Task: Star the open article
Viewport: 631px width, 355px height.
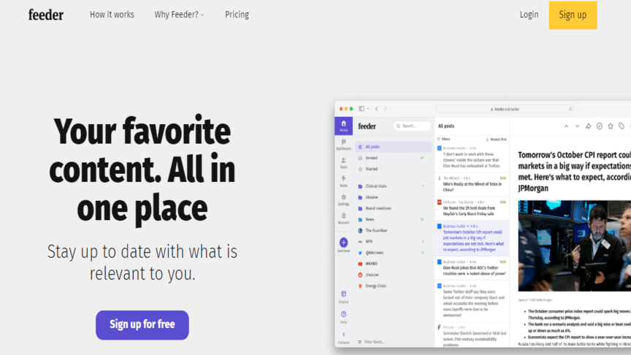Action: [611, 126]
